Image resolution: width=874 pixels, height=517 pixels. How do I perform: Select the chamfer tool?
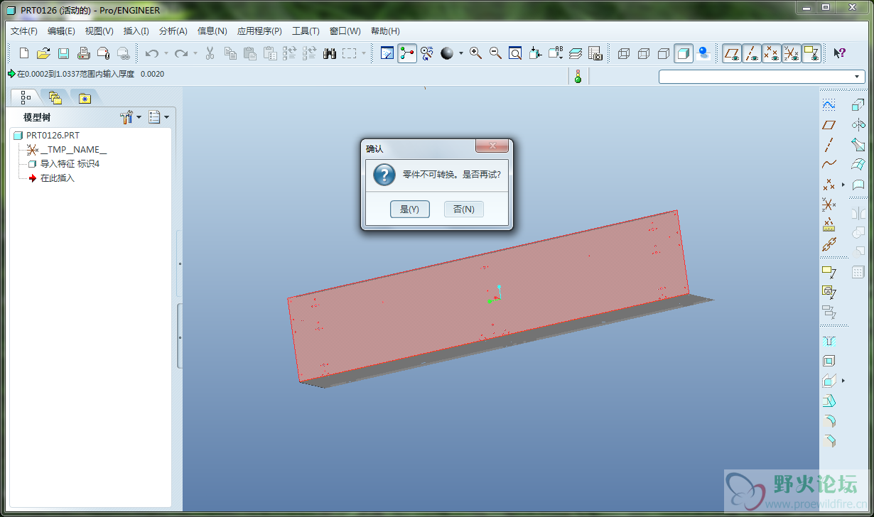[829, 440]
